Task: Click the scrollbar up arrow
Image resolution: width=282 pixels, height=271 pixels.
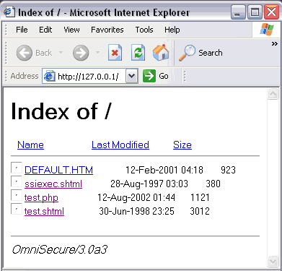Action: click(x=273, y=93)
